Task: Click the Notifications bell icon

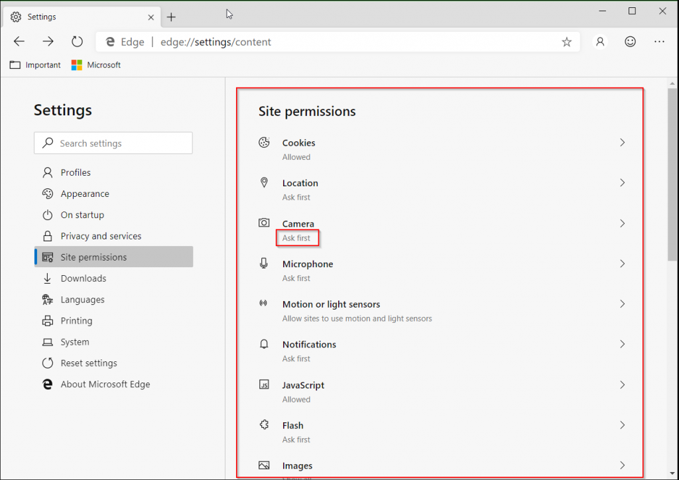Action: click(265, 344)
